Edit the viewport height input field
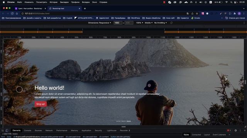The height and width of the screenshot is (138, 247). click(x=129, y=23)
